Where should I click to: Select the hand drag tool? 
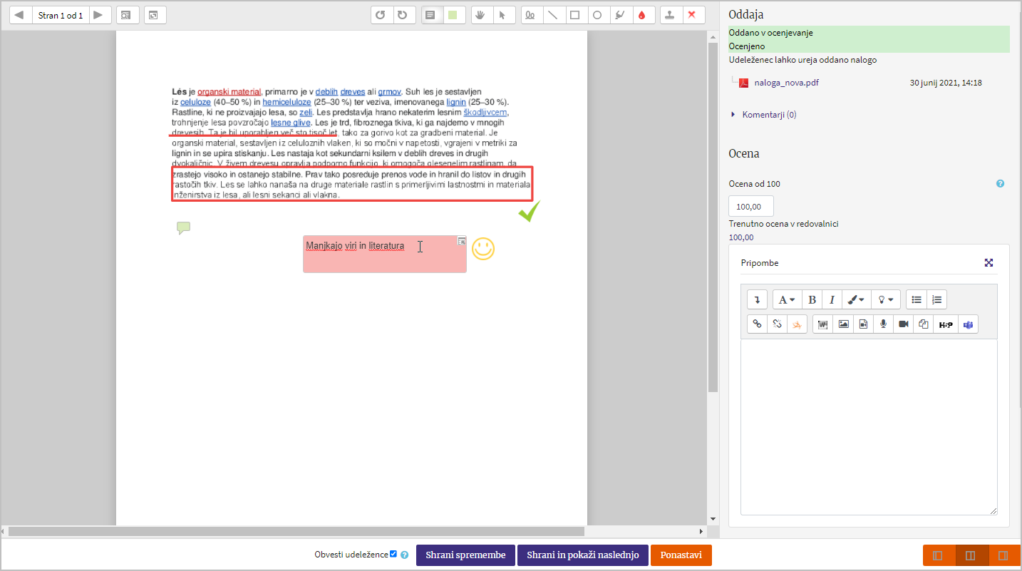tap(481, 15)
